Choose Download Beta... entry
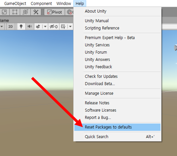The width and height of the screenshot is (177, 156). [117, 84]
